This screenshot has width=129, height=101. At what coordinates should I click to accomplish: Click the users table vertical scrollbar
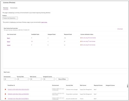pos(127,86)
